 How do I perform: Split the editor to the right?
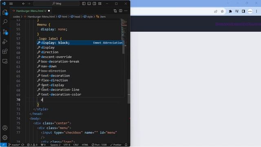(121, 11)
